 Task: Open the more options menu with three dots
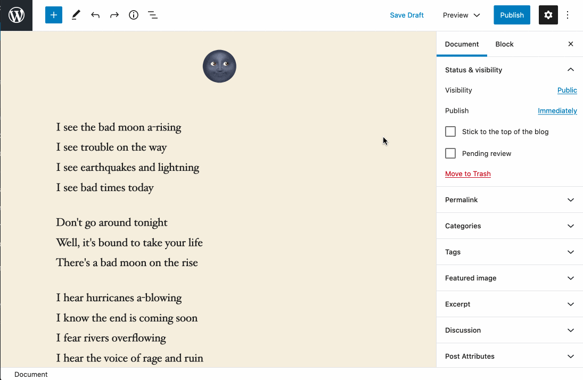[x=568, y=15]
